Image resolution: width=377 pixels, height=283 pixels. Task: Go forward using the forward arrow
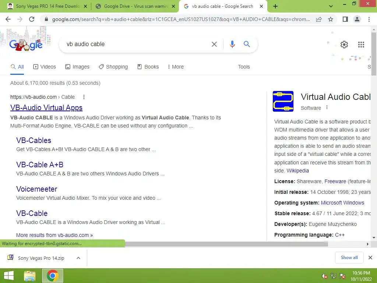pyautogui.click(x=20, y=19)
